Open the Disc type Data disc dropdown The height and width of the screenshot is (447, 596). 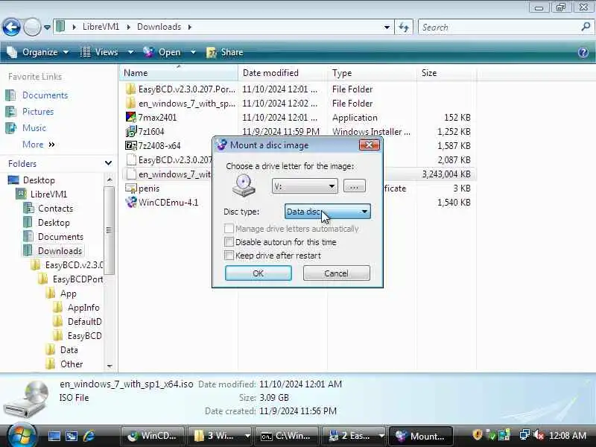(328, 212)
